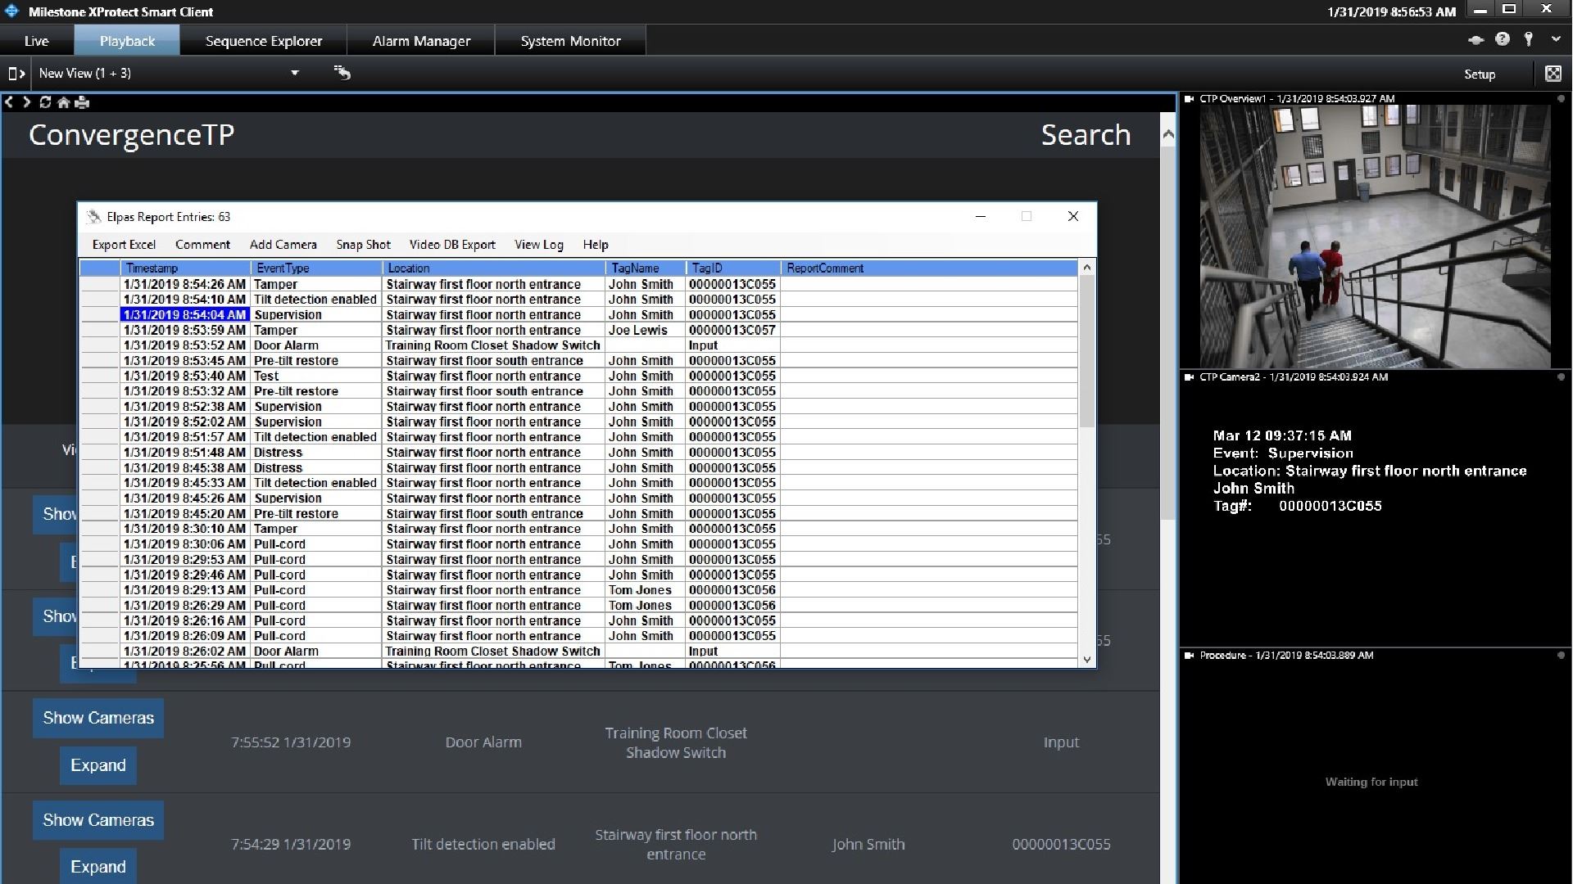Toggle the side pane collapse icon
The width and height of the screenshot is (1573, 884).
pyautogui.click(x=16, y=74)
